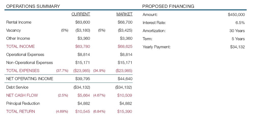
Task: Click the $450,000 financing amount
Action: (x=236, y=15)
